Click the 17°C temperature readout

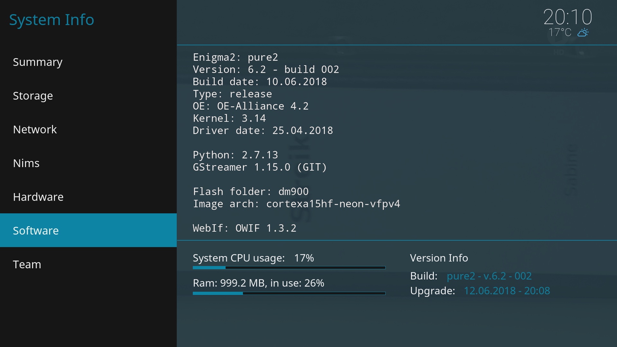click(x=559, y=32)
